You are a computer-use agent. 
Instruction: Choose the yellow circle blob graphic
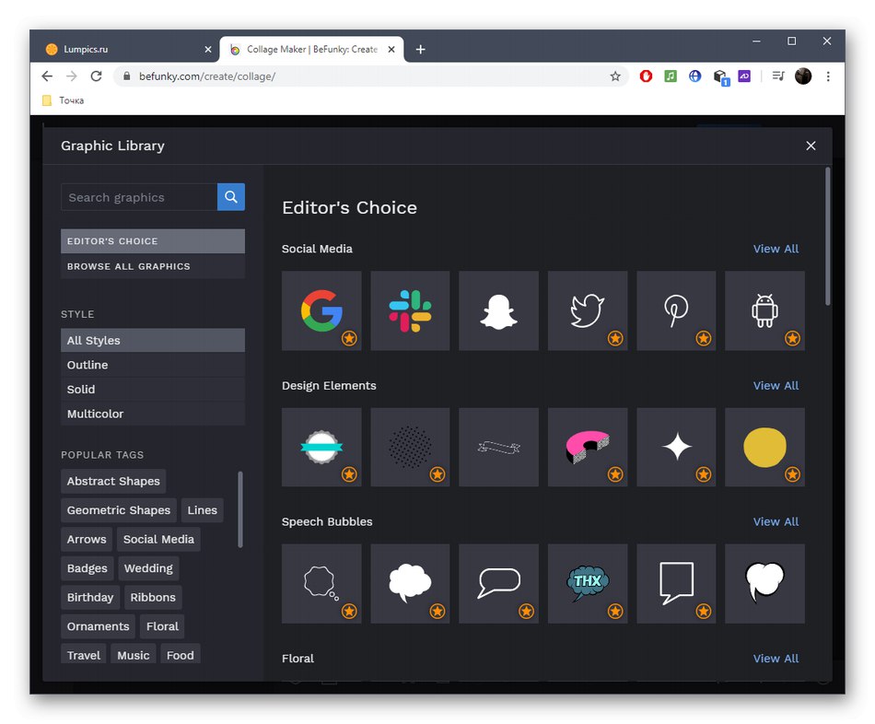(764, 447)
